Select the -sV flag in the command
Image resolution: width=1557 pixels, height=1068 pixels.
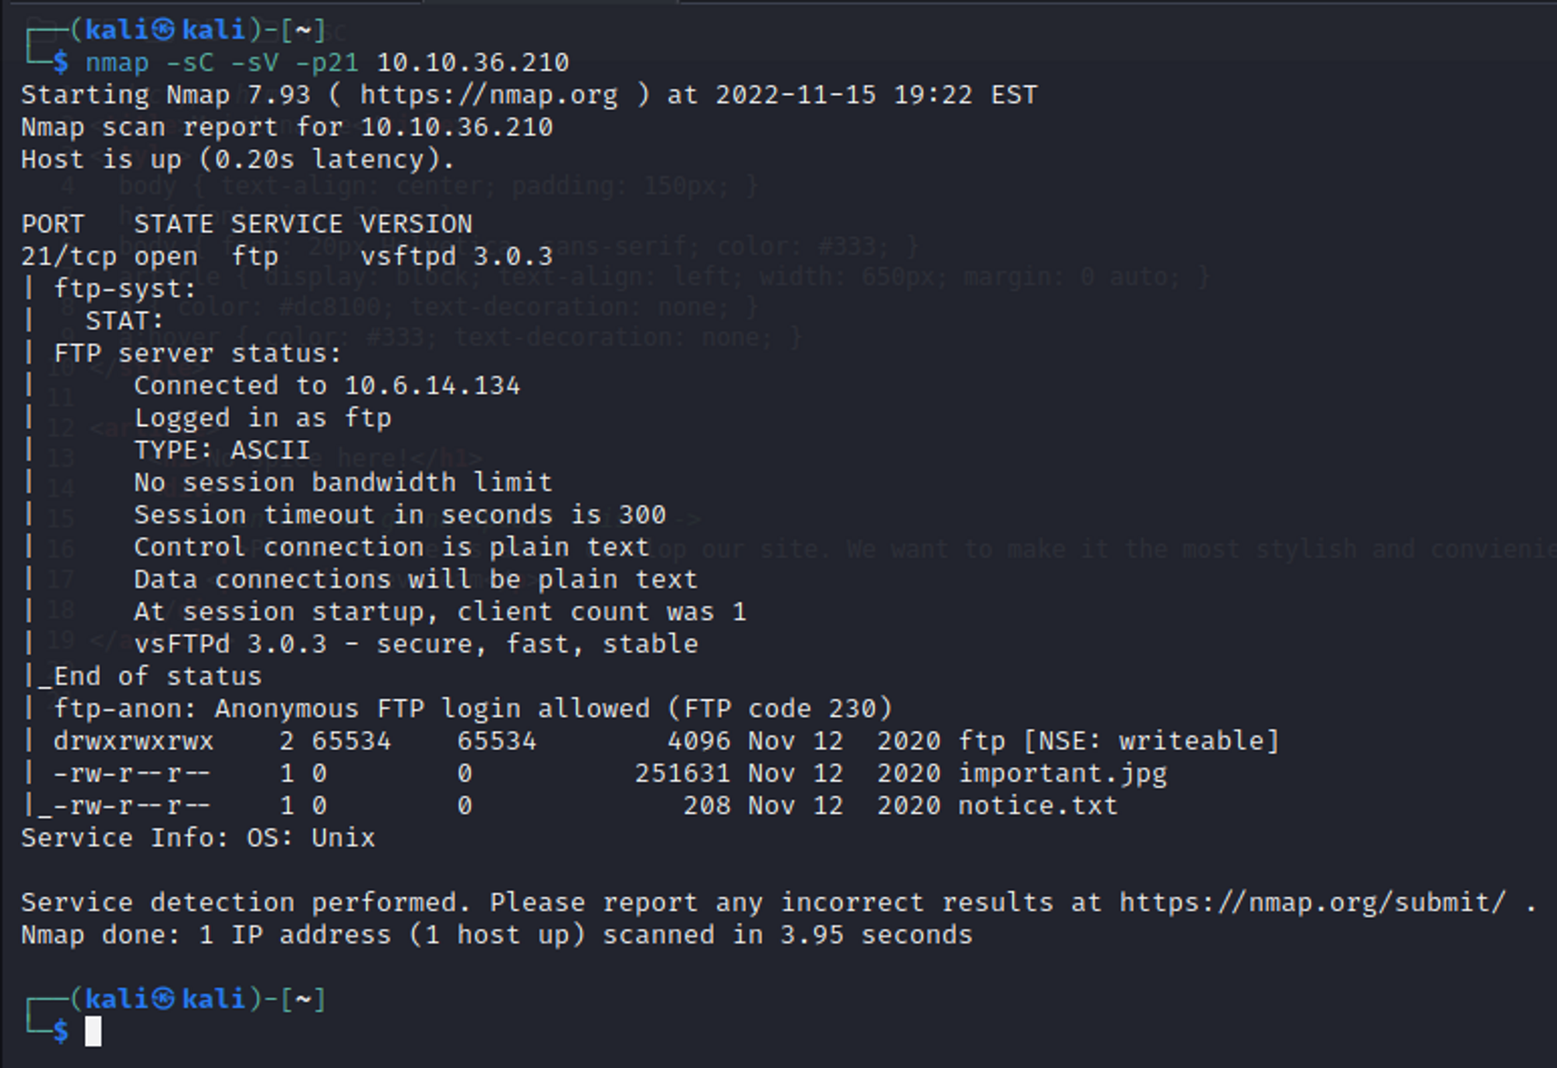(x=255, y=62)
